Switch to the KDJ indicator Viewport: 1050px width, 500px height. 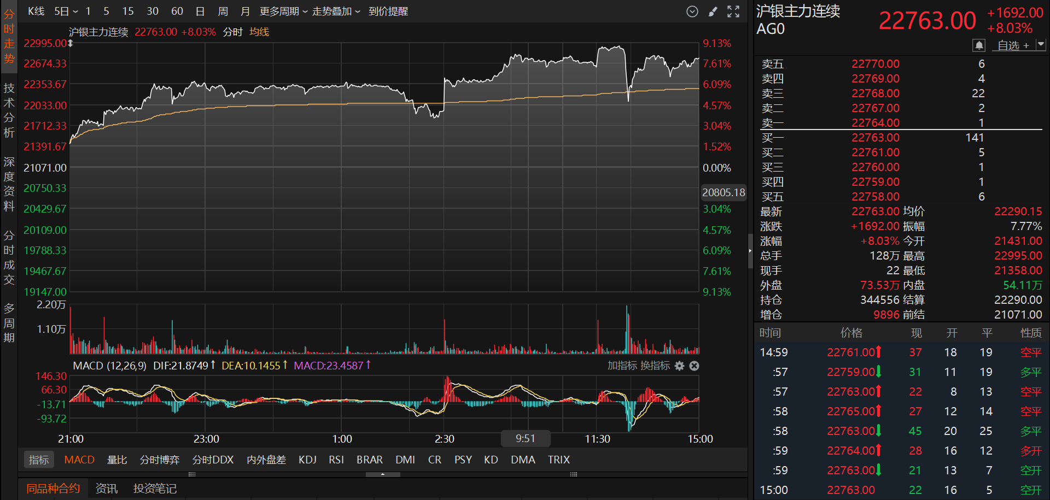coord(307,460)
